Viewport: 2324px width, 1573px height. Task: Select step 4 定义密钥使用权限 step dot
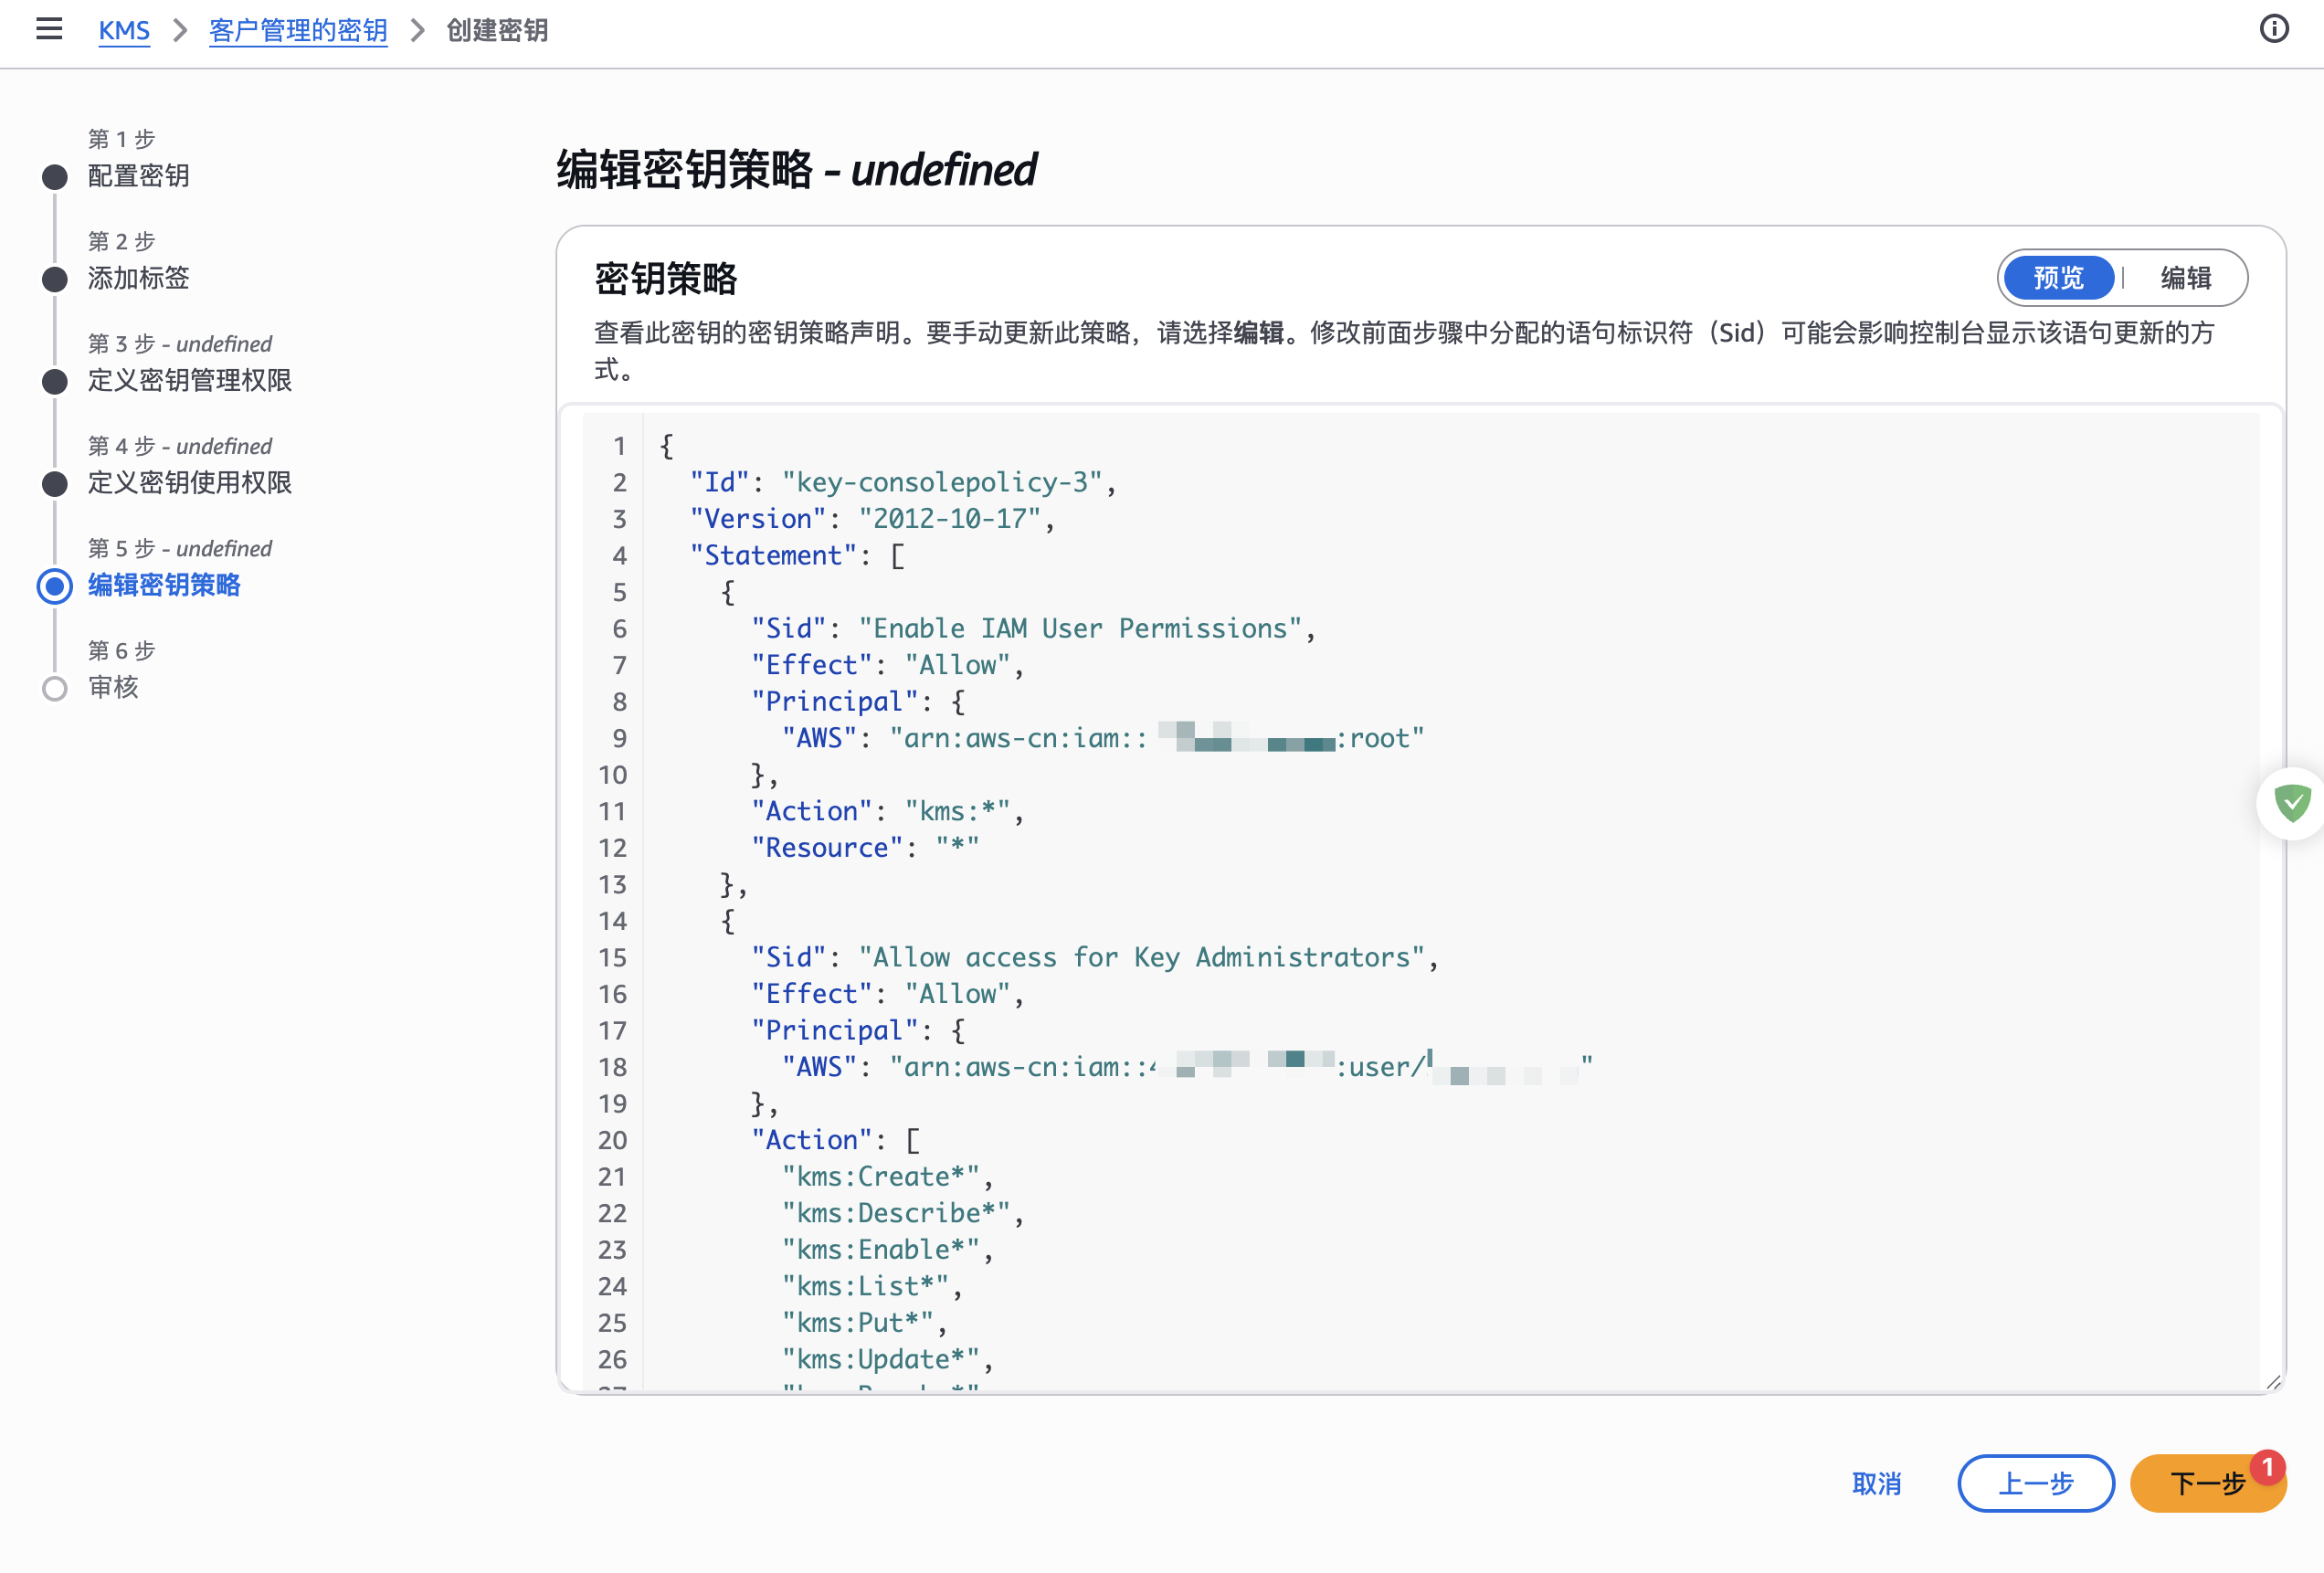[x=54, y=484]
